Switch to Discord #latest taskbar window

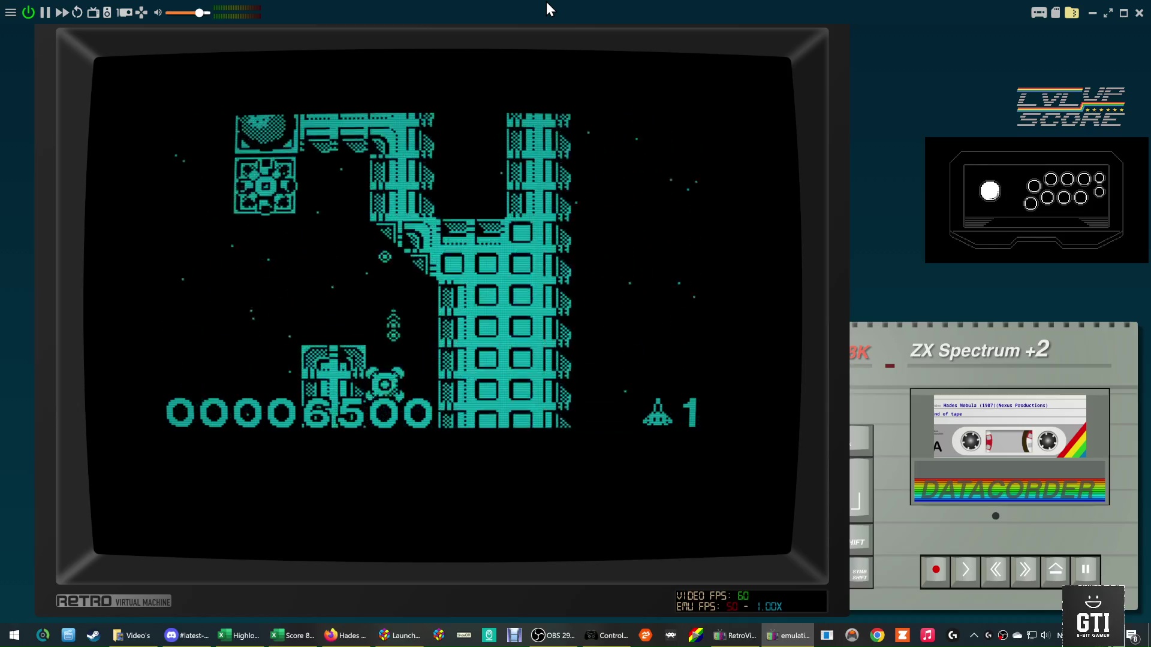(x=186, y=635)
